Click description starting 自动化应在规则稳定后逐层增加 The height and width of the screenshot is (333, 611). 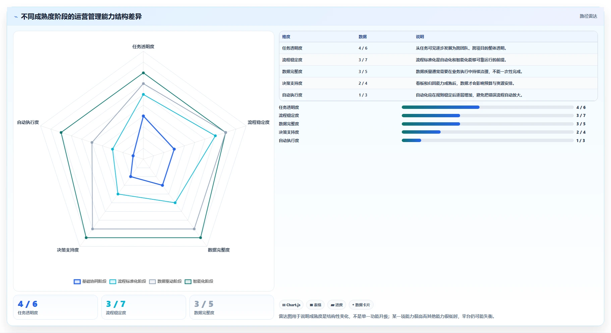[469, 95]
